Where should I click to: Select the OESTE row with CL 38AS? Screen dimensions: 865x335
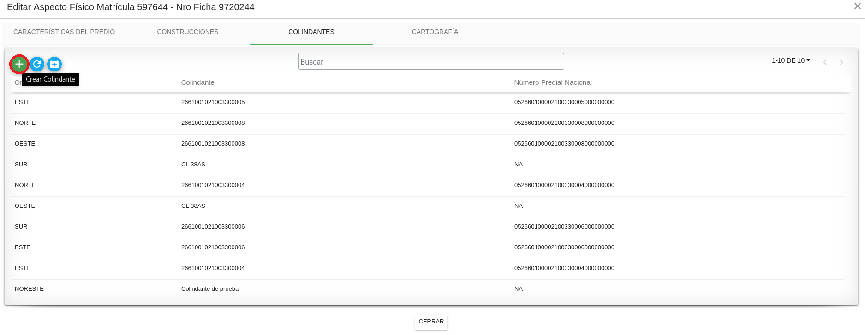tap(428, 206)
